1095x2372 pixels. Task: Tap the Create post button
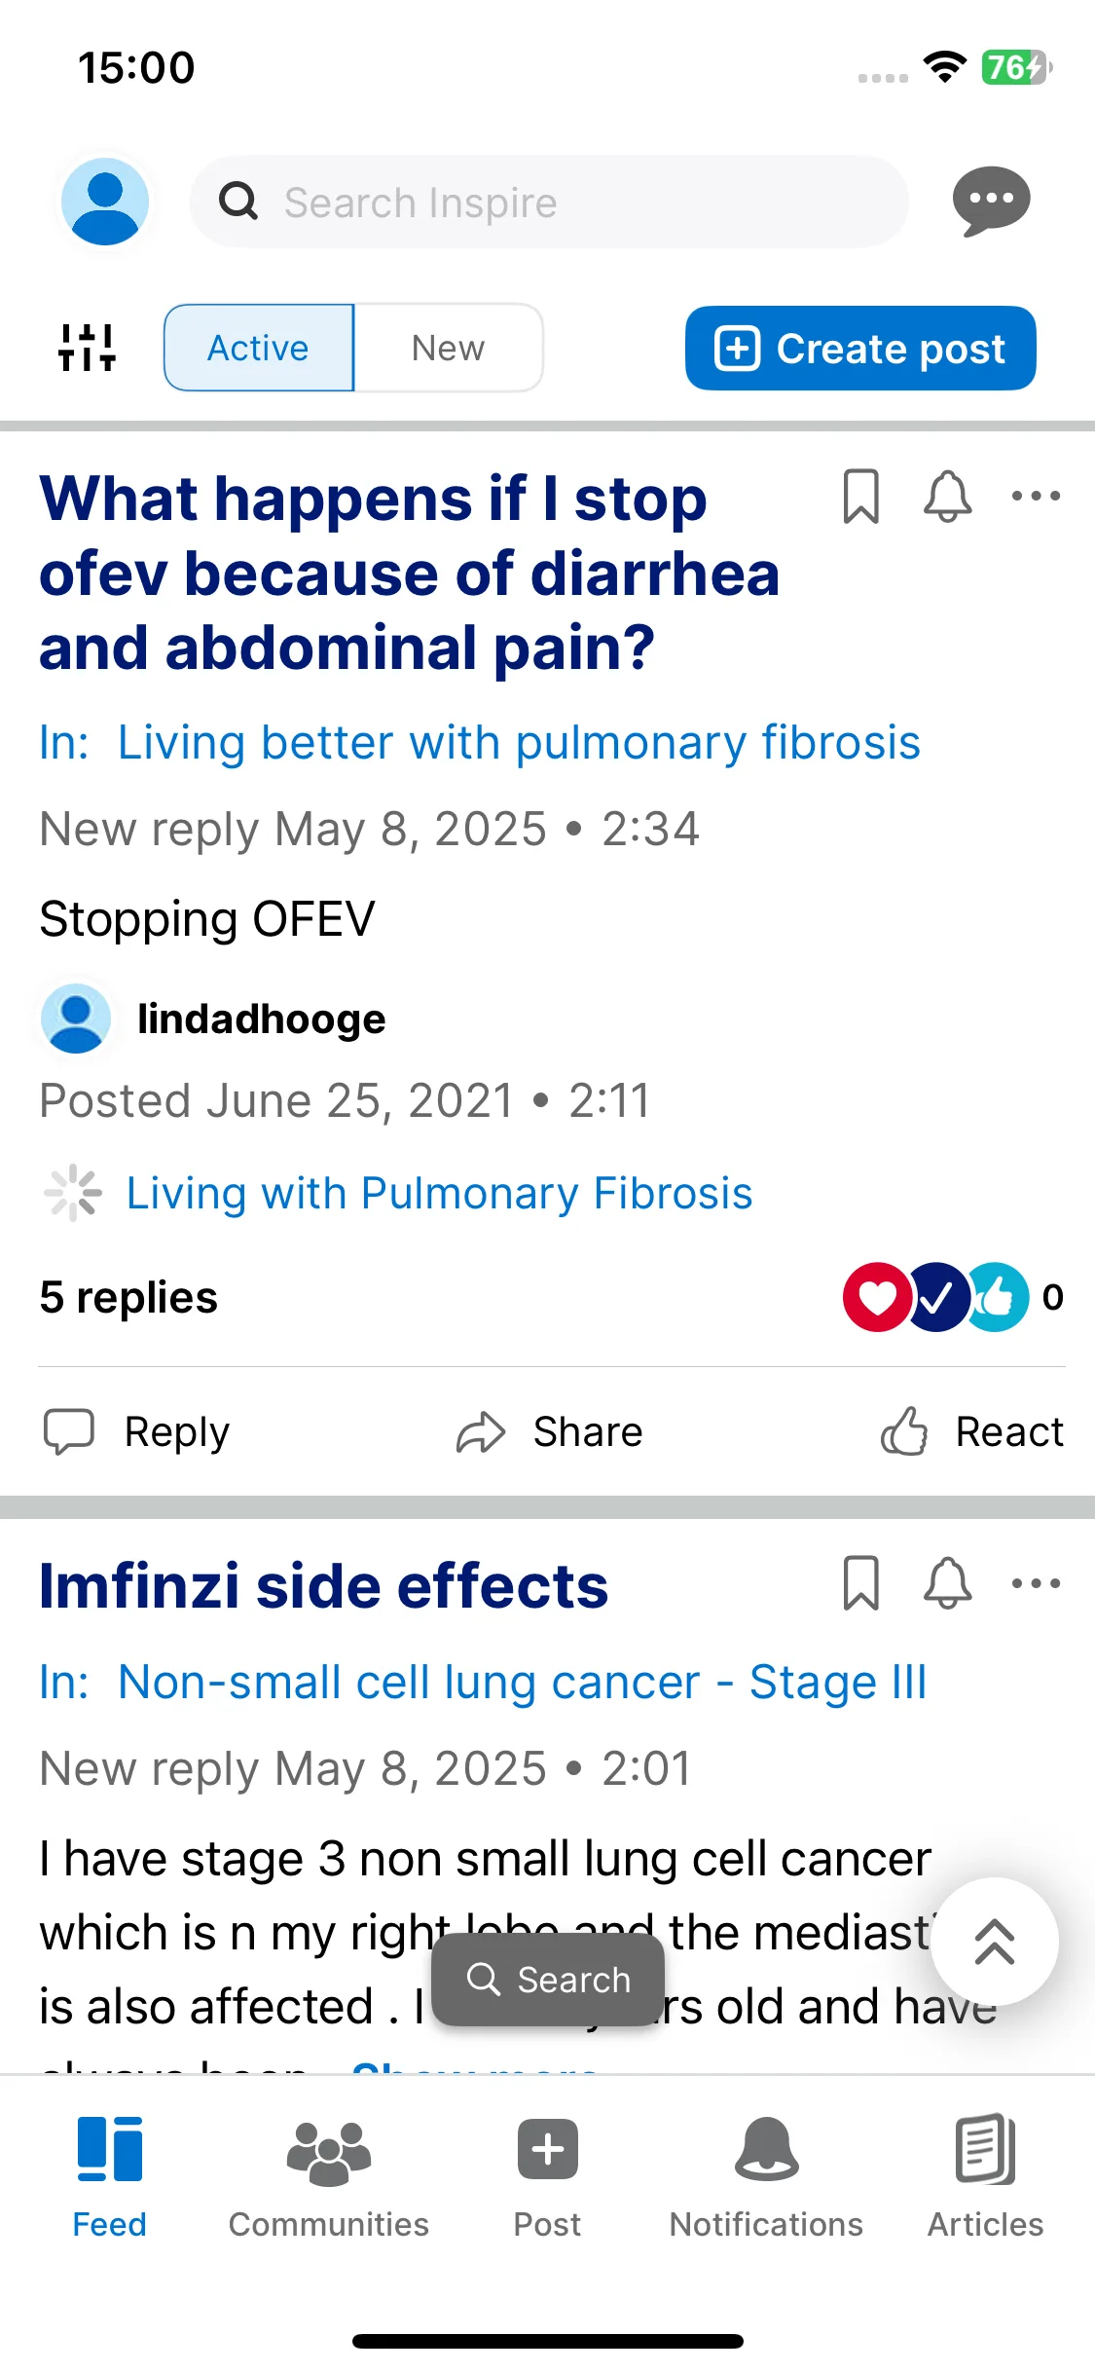pyautogui.click(x=860, y=348)
